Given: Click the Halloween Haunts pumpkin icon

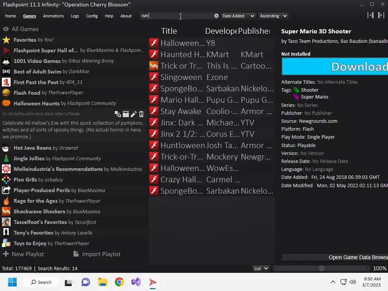Looking at the screenshot, I should point(6,103).
